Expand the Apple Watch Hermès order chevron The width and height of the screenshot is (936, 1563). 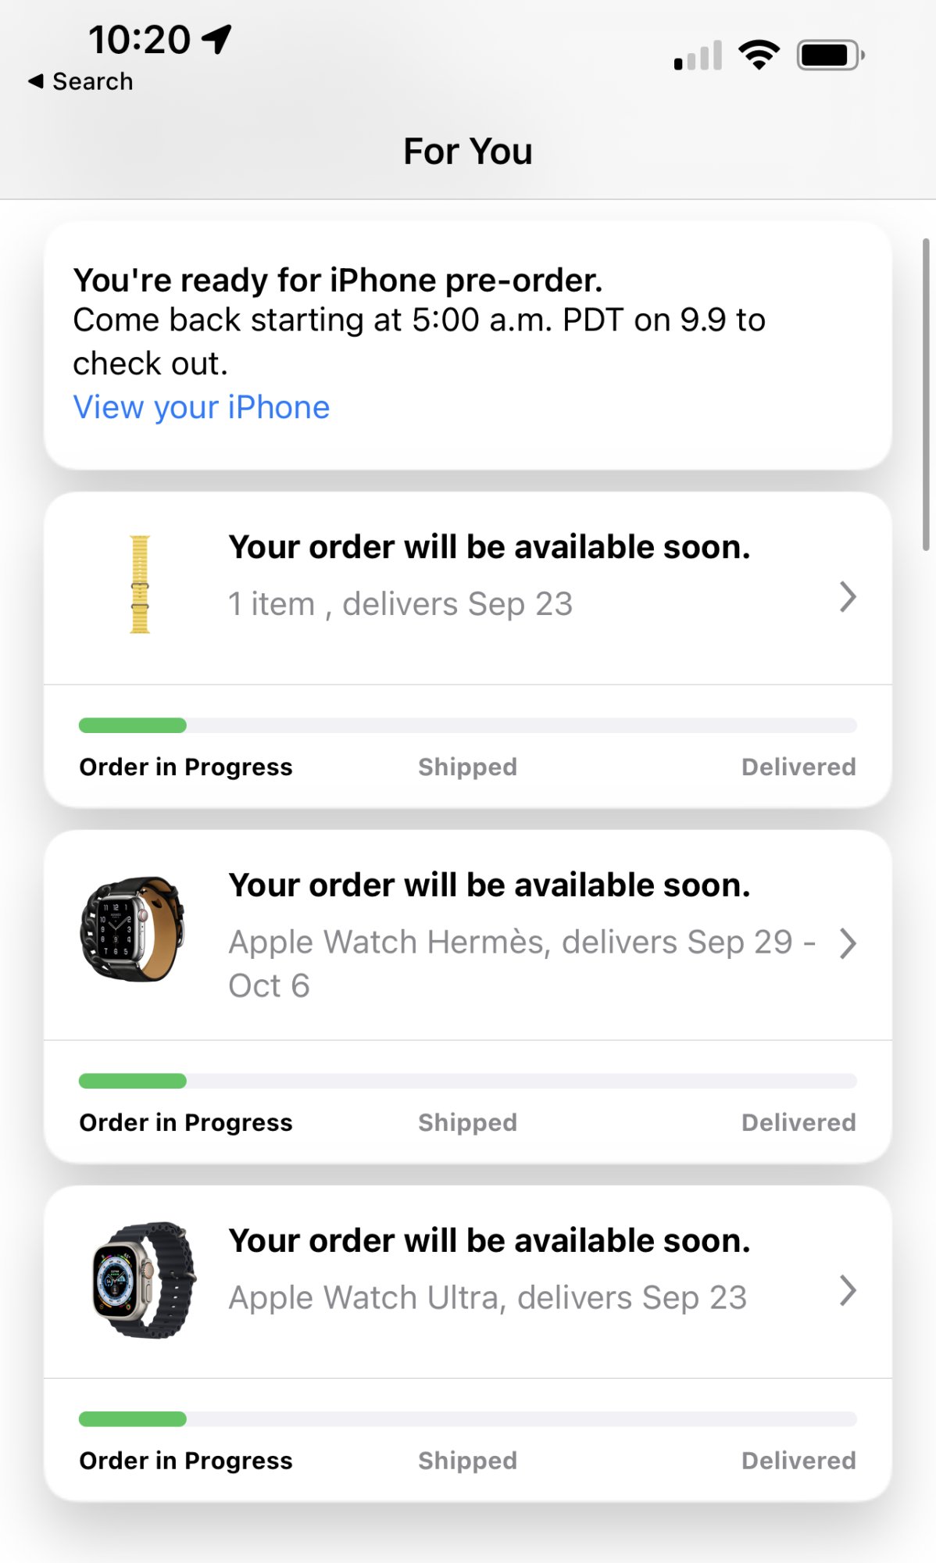pyautogui.click(x=848, y=943)
